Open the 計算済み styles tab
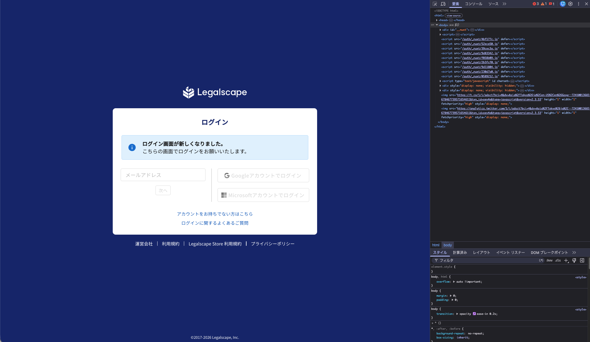The height and width of the screenshot is (342, 590). (x=460, y=252)
